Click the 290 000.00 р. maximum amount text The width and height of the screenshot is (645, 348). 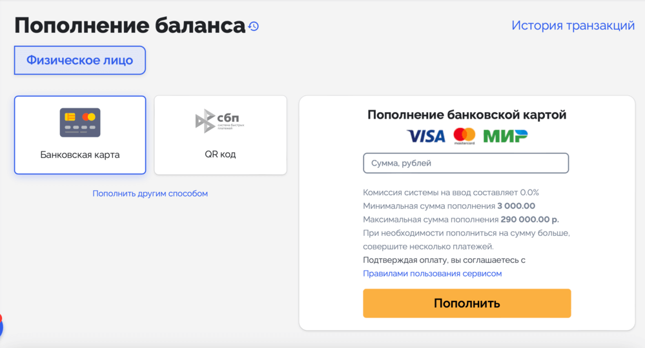(530, 220)
